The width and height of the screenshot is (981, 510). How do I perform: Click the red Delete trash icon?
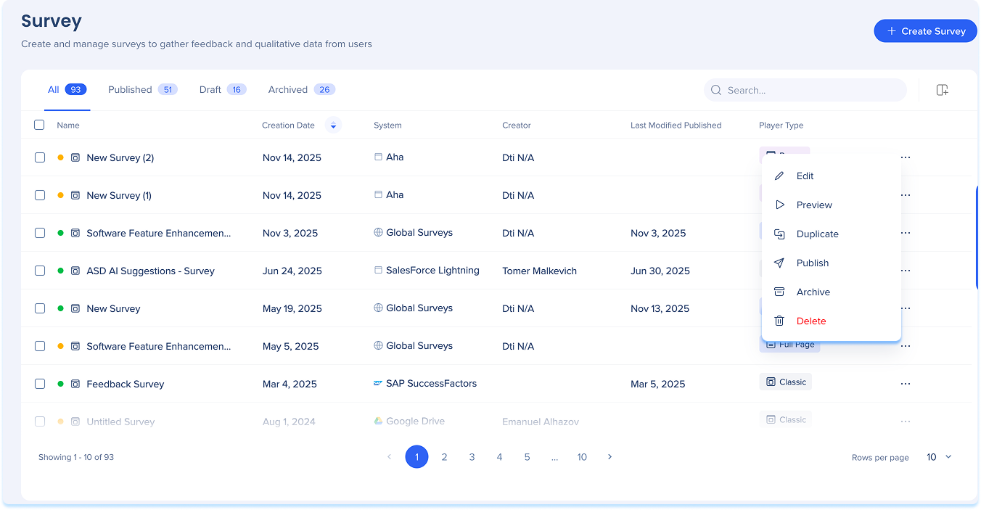click(779, 321)
